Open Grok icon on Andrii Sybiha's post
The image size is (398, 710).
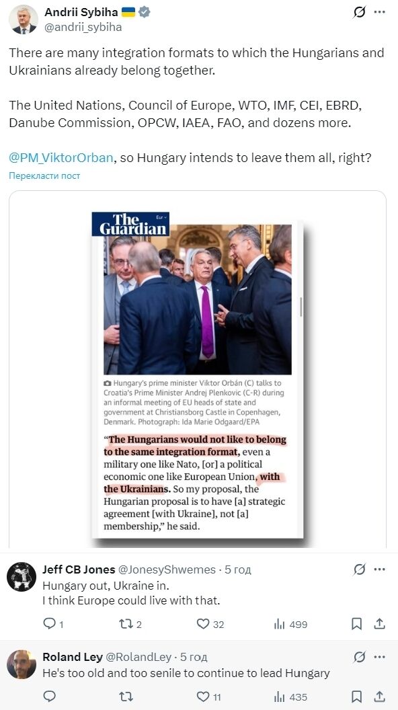[x=359, y=12]
